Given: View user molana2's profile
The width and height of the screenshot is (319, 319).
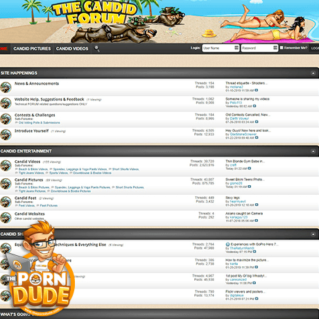Looking at the screenshot, I should [236, 87].
